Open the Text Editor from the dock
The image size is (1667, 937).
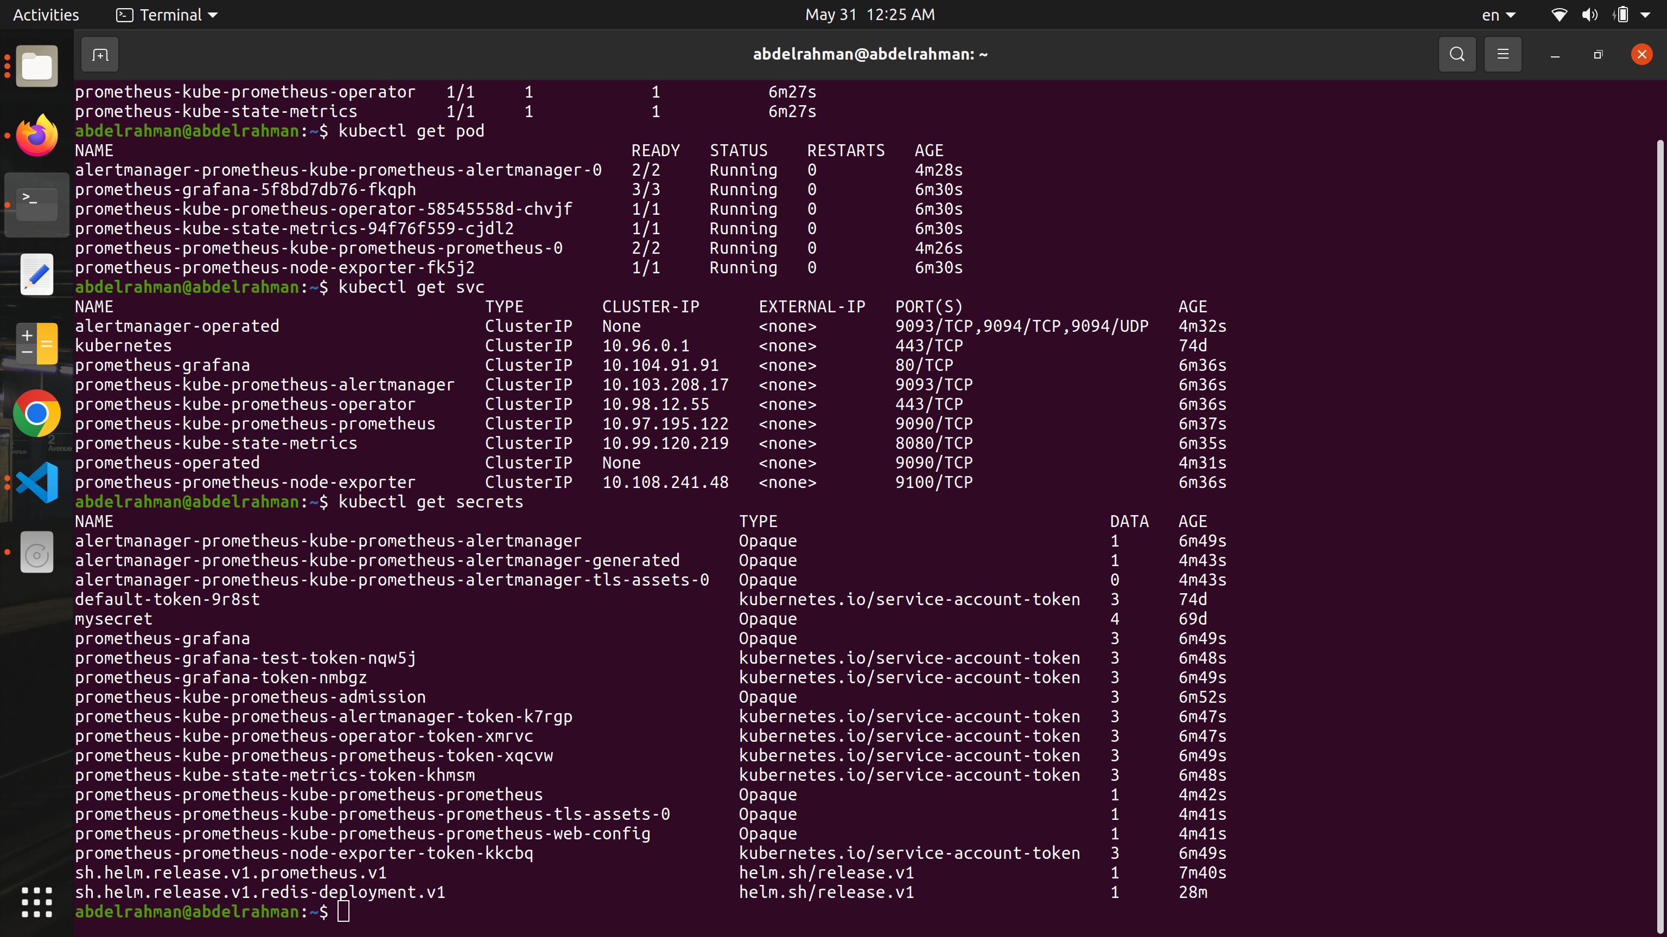coord(36,273)
